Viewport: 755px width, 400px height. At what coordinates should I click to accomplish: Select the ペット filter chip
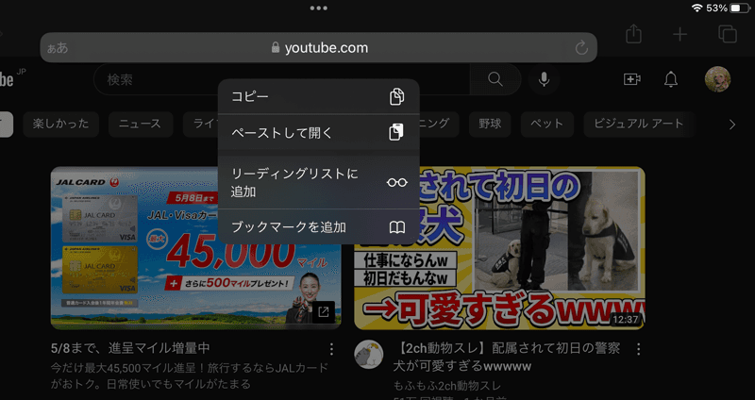(547, 125)
